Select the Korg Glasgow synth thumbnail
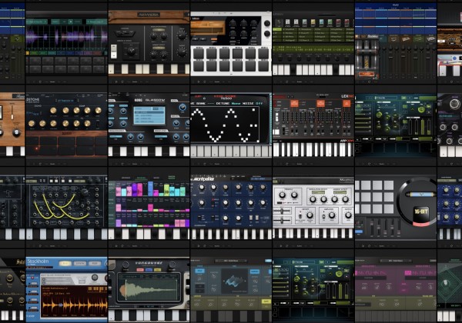This screenshot has width=462, height=323. 149,125
